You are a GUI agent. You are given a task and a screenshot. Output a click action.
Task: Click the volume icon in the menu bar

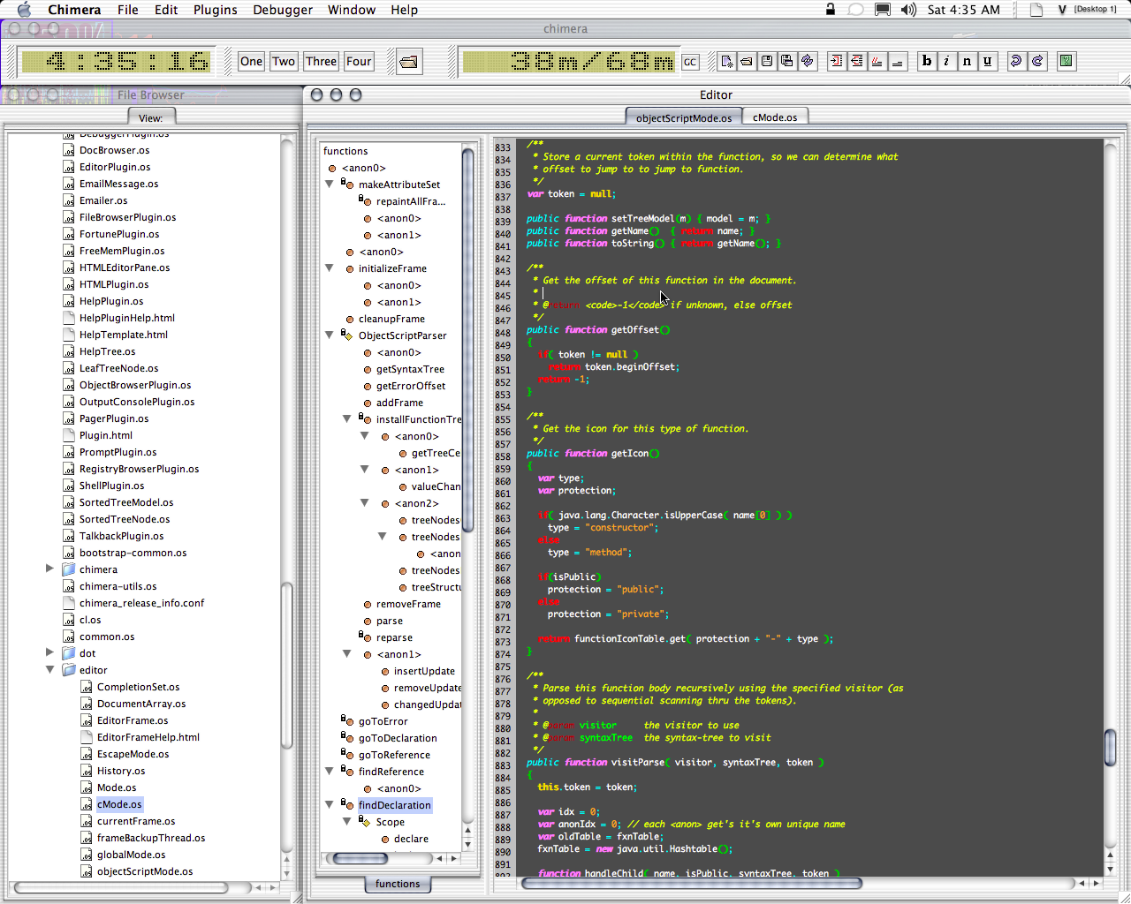pos(908,10)
